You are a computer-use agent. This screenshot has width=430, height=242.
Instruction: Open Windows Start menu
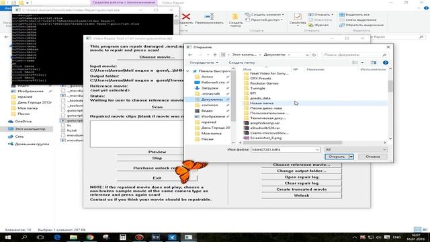[7, 237]
